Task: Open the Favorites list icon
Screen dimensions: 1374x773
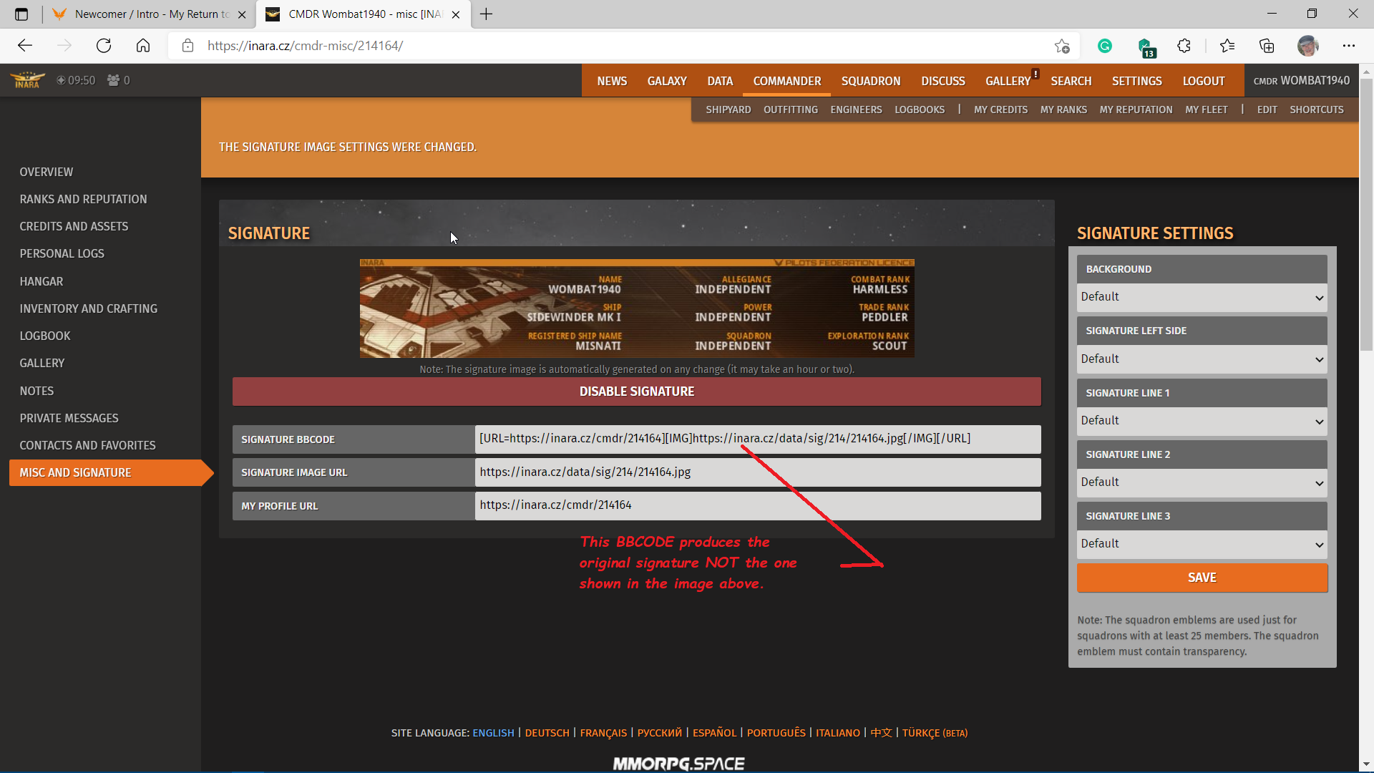Action: pos(1227,46)
